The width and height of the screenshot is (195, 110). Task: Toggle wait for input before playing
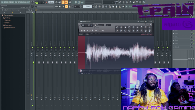(60, 2)
